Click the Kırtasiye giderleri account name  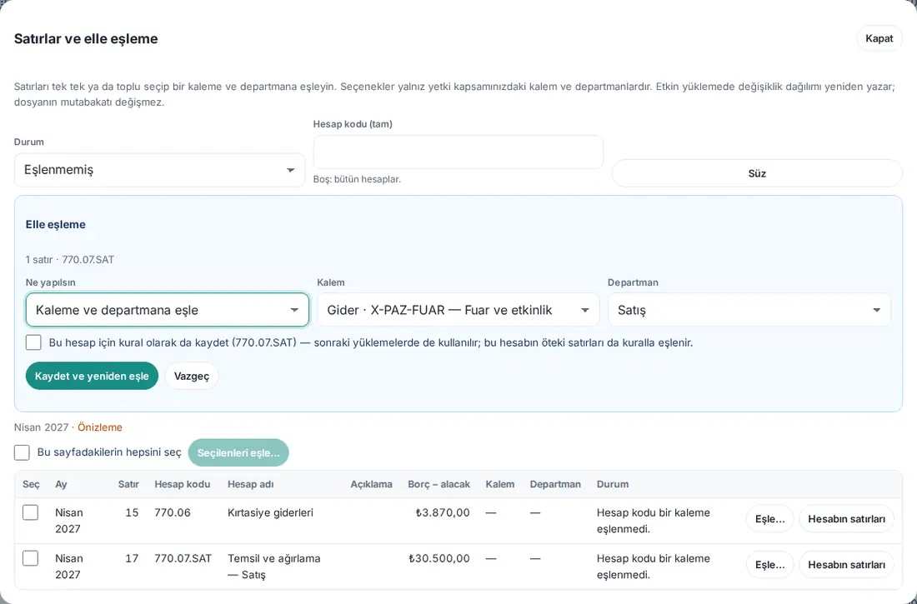tap(270, 513)
